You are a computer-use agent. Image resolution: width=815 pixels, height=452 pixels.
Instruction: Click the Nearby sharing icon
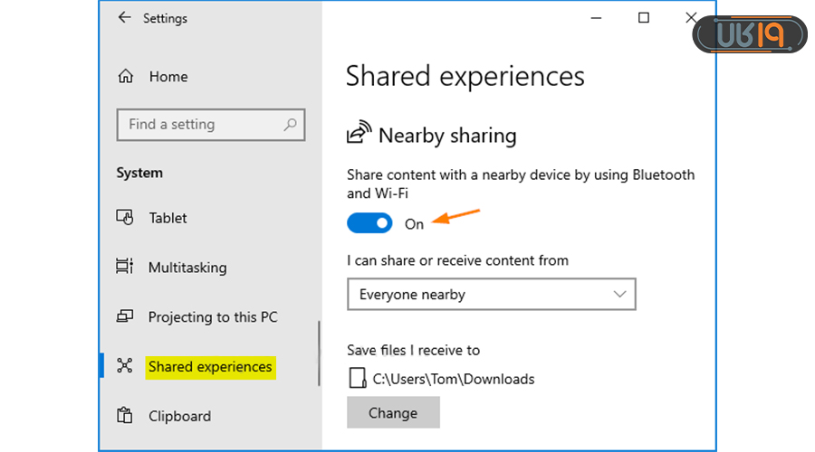pos(359,135)
